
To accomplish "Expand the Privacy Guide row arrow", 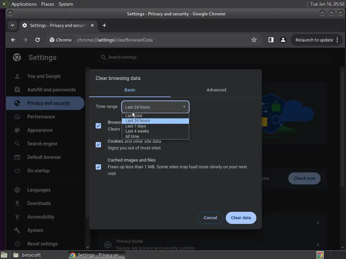I will point(318,245).
